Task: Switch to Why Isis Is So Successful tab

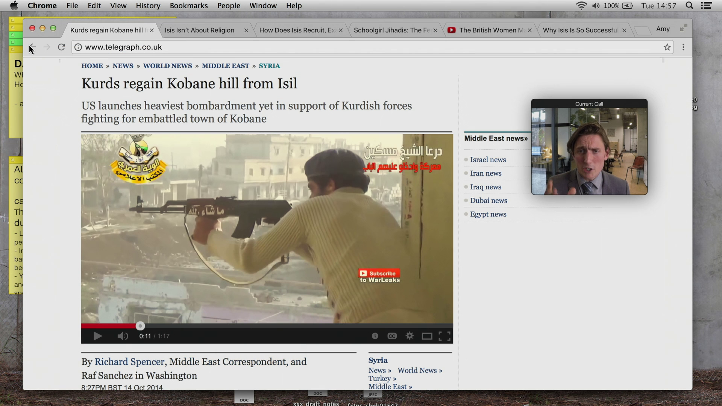Action: point(580,30)
